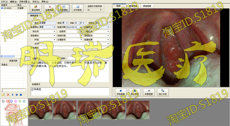The width and height of the screenshot is (230, 126).
Task: Open the 床位号 dropdown
Action: click(x=54, y=31)
